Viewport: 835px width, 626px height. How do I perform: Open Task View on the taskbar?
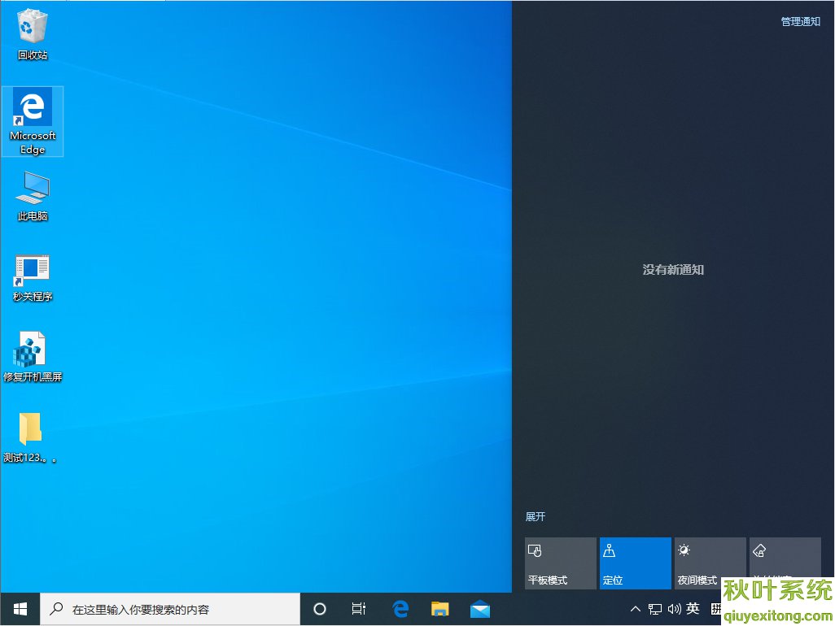pyautogui.click(x=359, y=609)
